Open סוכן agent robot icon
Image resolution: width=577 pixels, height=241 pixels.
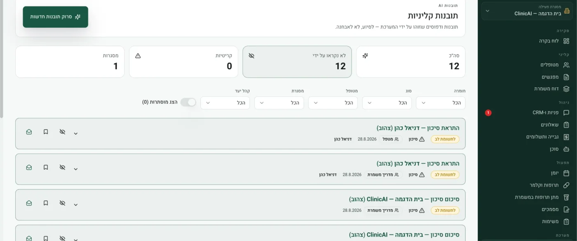(566, 149)
